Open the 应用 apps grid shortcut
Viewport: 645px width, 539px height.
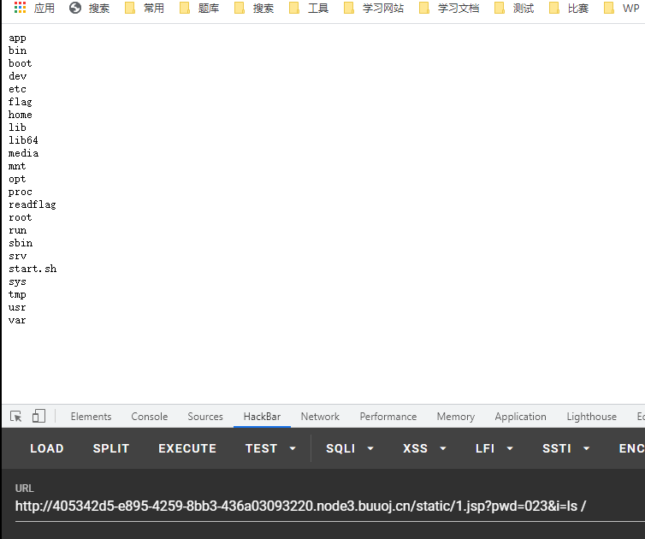click(x=34, y=9)
